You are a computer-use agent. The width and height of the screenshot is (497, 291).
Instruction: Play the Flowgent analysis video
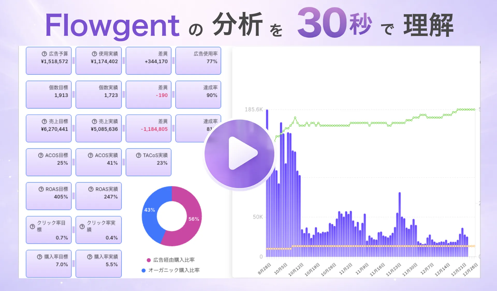[239, 154]
